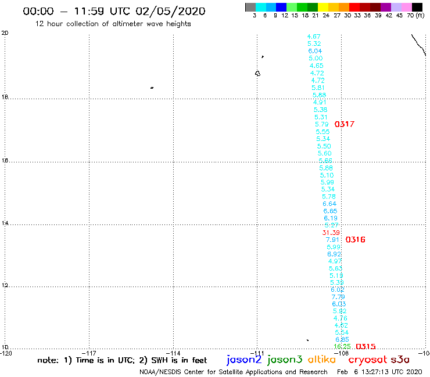Click the 5.54 wave height value
The height and width of the screenshot is (377, 430).
tap(342, 332)
